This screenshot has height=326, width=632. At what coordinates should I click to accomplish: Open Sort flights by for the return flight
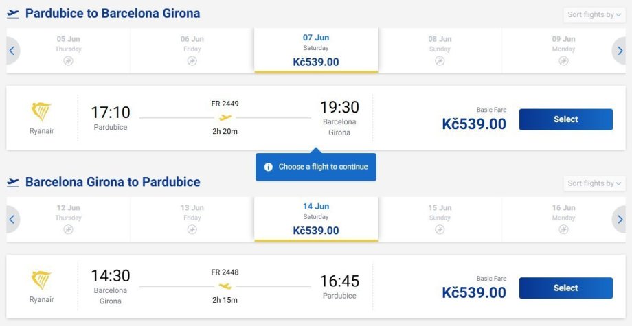pyautogui.click(x=594, y=183)
